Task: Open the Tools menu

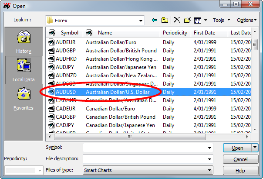Action: (221, 20)
